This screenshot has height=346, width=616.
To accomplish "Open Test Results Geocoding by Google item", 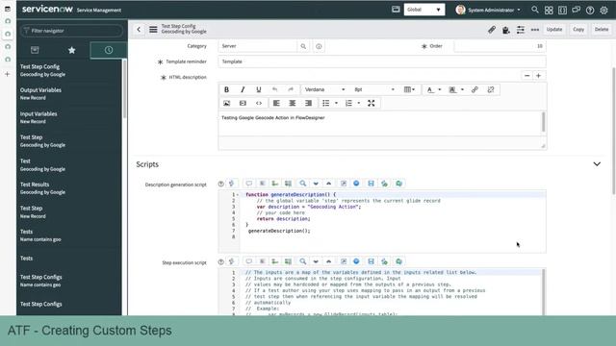I will pyautogui.click(x=42, y=188).
